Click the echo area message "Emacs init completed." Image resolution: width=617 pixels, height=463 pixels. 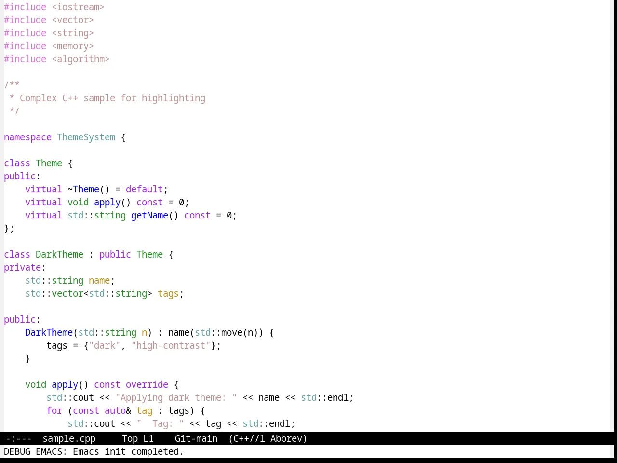(x=128, y=451)
